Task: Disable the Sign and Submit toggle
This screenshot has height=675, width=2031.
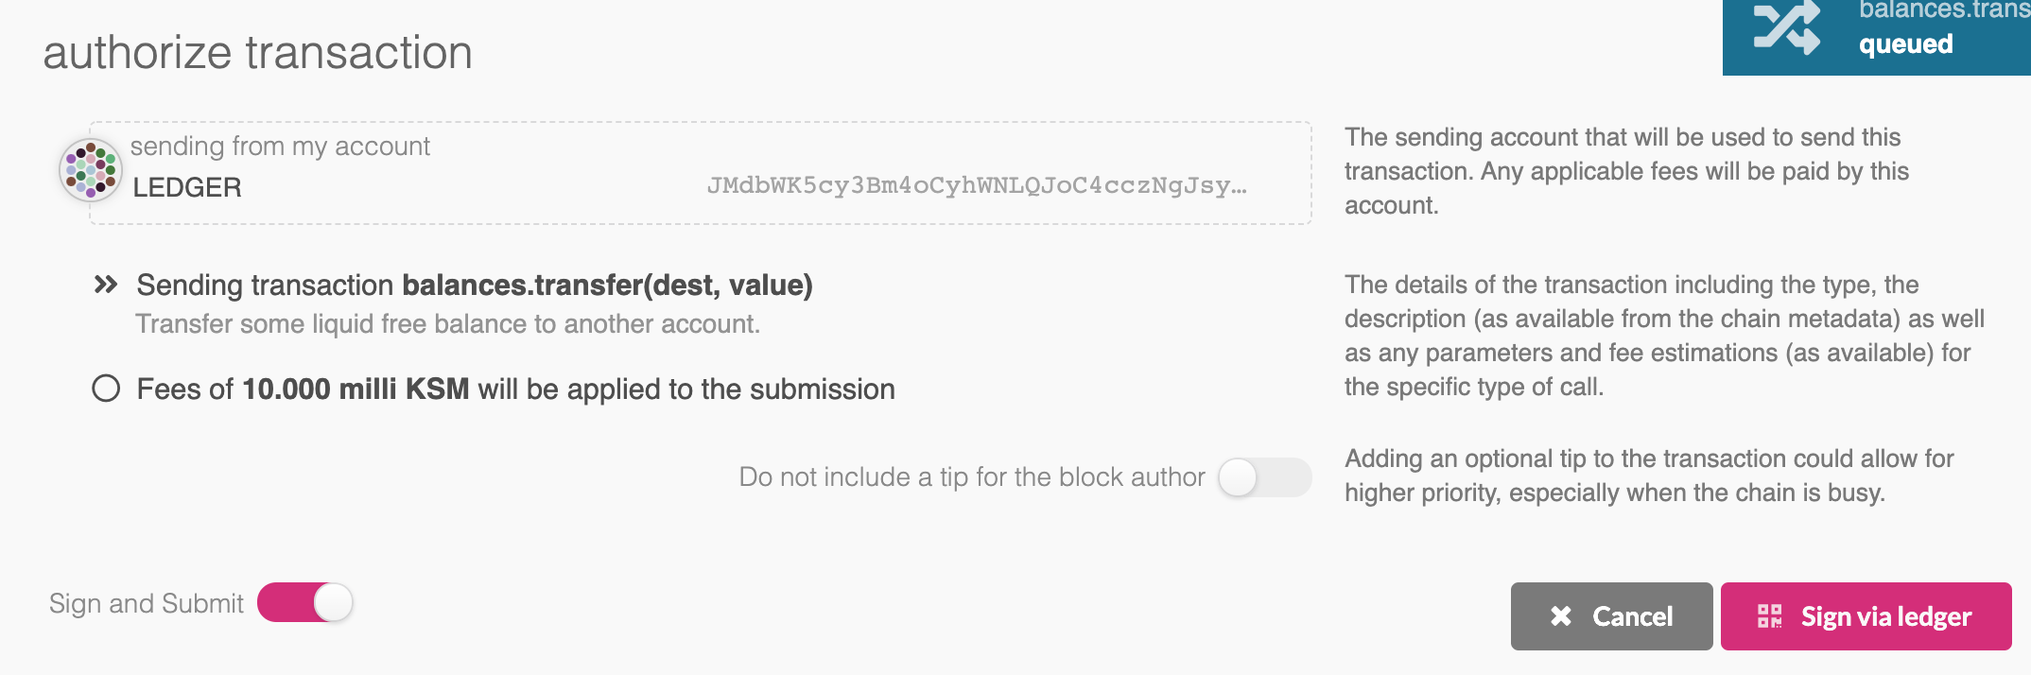Action: (x=304, y=602)
